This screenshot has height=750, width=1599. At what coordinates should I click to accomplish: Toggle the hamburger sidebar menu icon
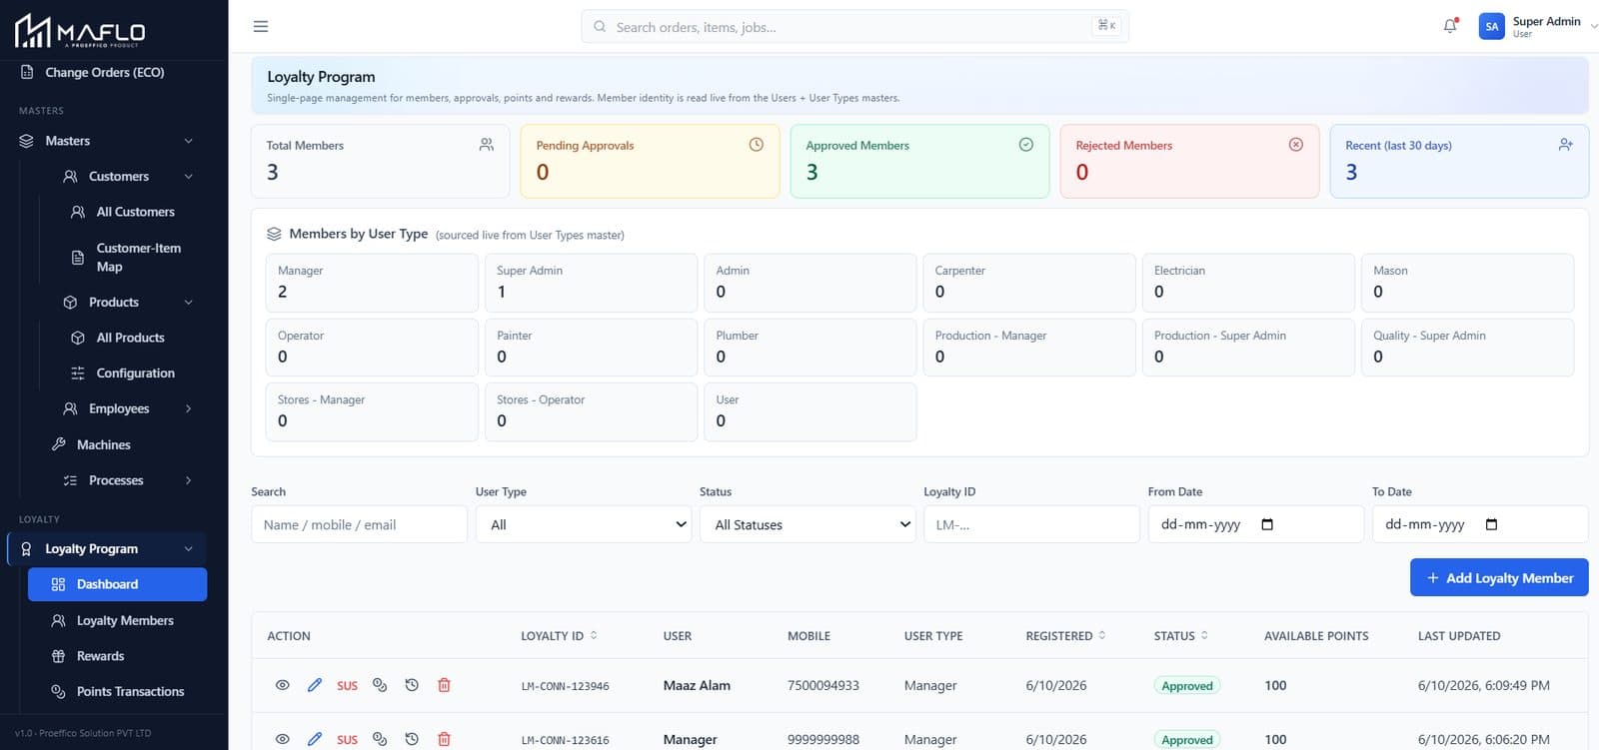(261, 26)
